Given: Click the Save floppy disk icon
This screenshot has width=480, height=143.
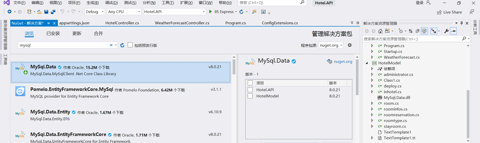Looking at the screenshot, I should click(46, 12).
